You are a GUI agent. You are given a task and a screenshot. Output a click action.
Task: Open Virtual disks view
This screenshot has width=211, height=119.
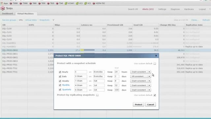coord(31,20)
